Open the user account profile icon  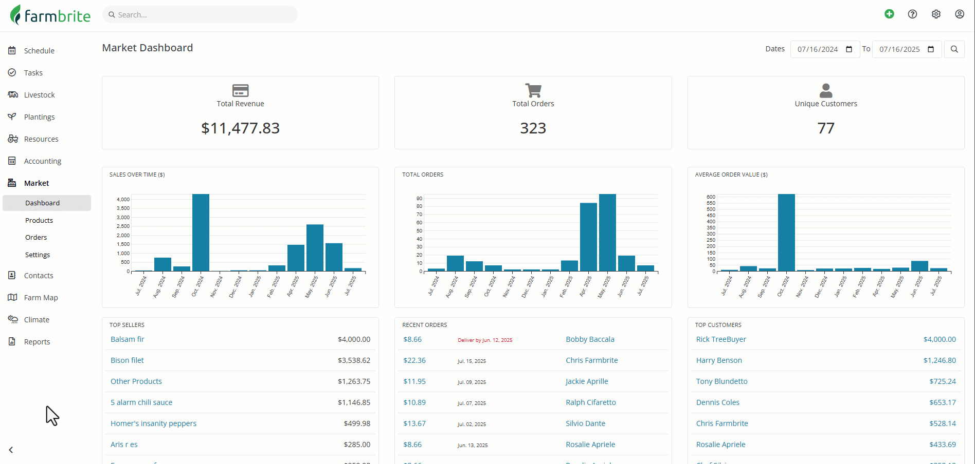960,14
